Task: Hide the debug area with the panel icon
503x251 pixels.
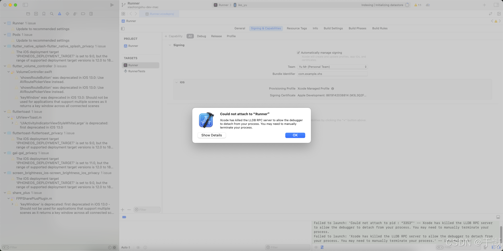Action: click(x=498, y=217)
